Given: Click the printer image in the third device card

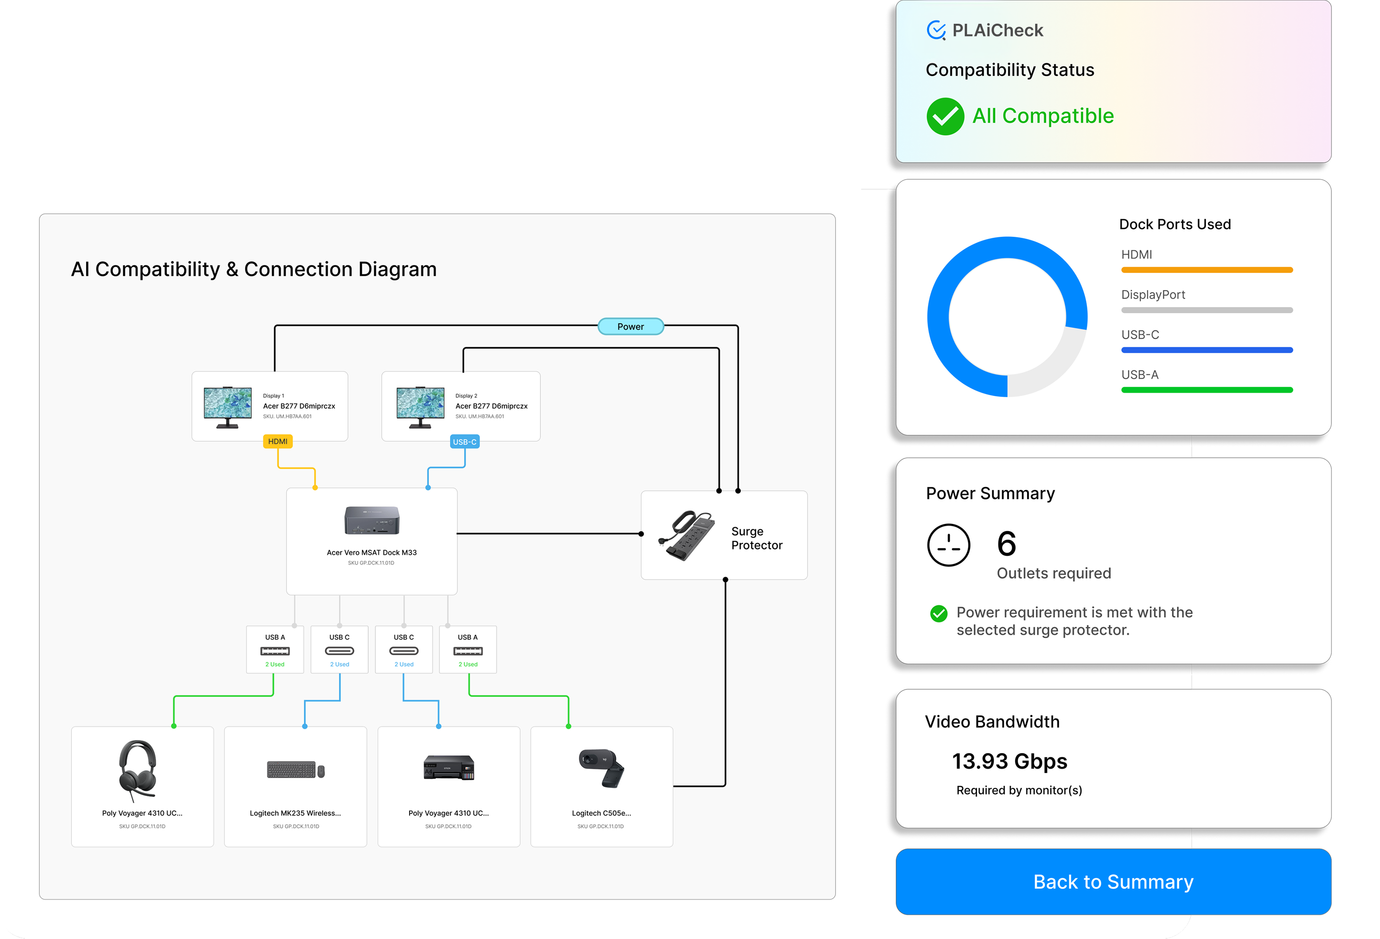Looking at the screenshot, I should 448,767.
